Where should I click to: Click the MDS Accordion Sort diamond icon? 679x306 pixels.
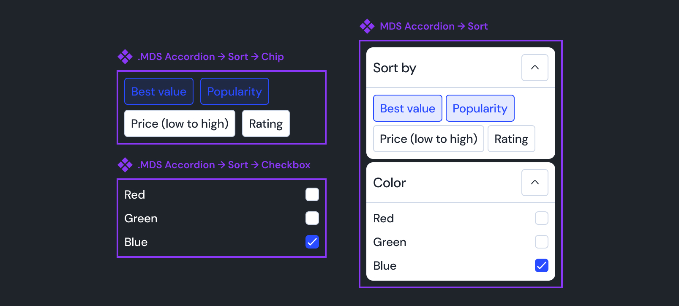coord(367,26)
